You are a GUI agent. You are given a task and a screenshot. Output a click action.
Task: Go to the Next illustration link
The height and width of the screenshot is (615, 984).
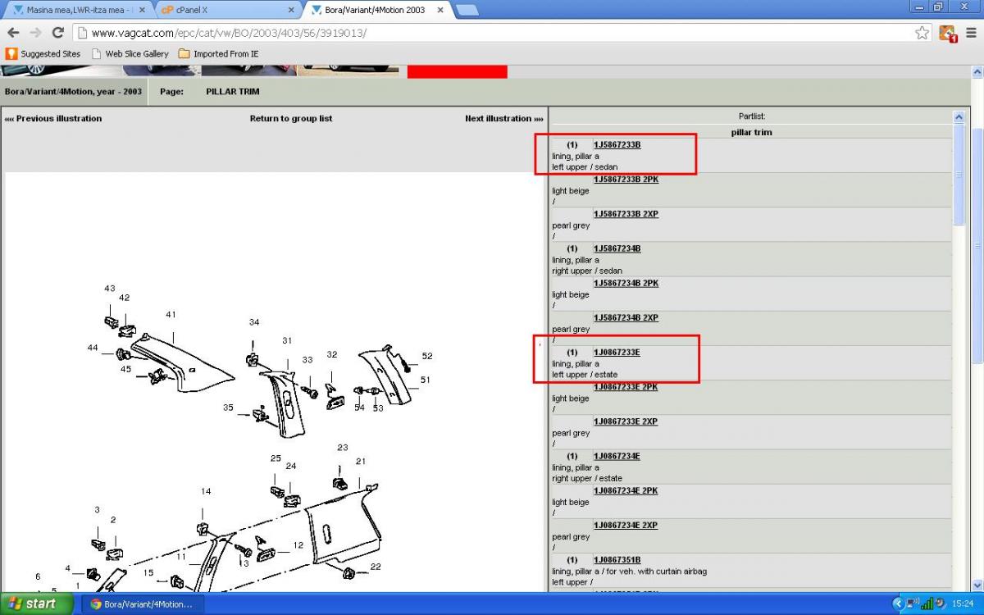(503, 119)
